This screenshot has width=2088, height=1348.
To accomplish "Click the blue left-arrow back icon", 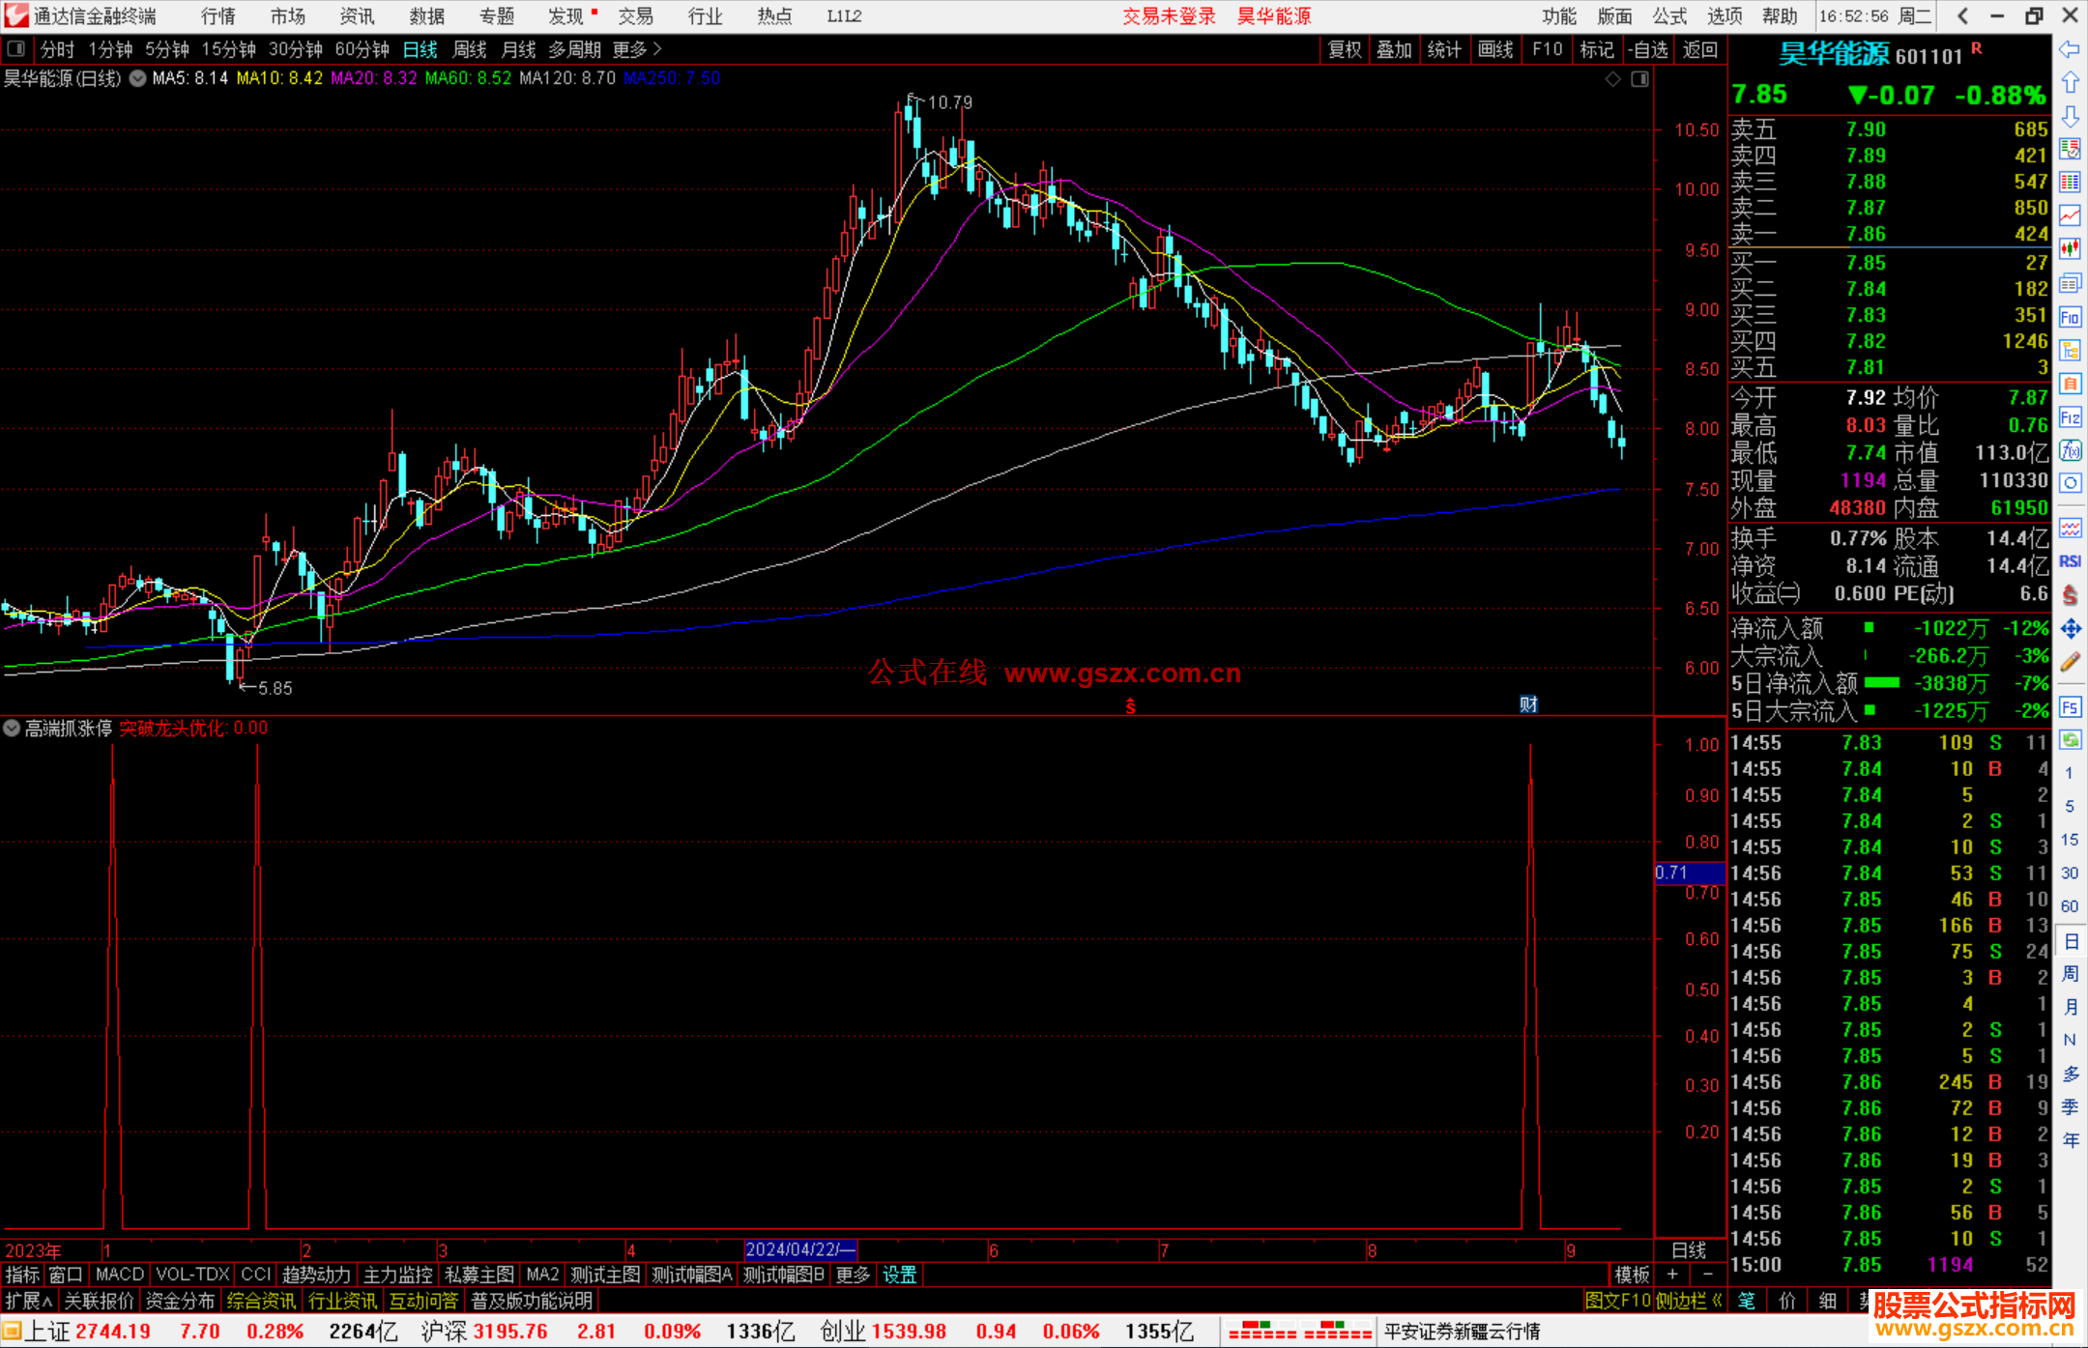I will point(2070,49).
